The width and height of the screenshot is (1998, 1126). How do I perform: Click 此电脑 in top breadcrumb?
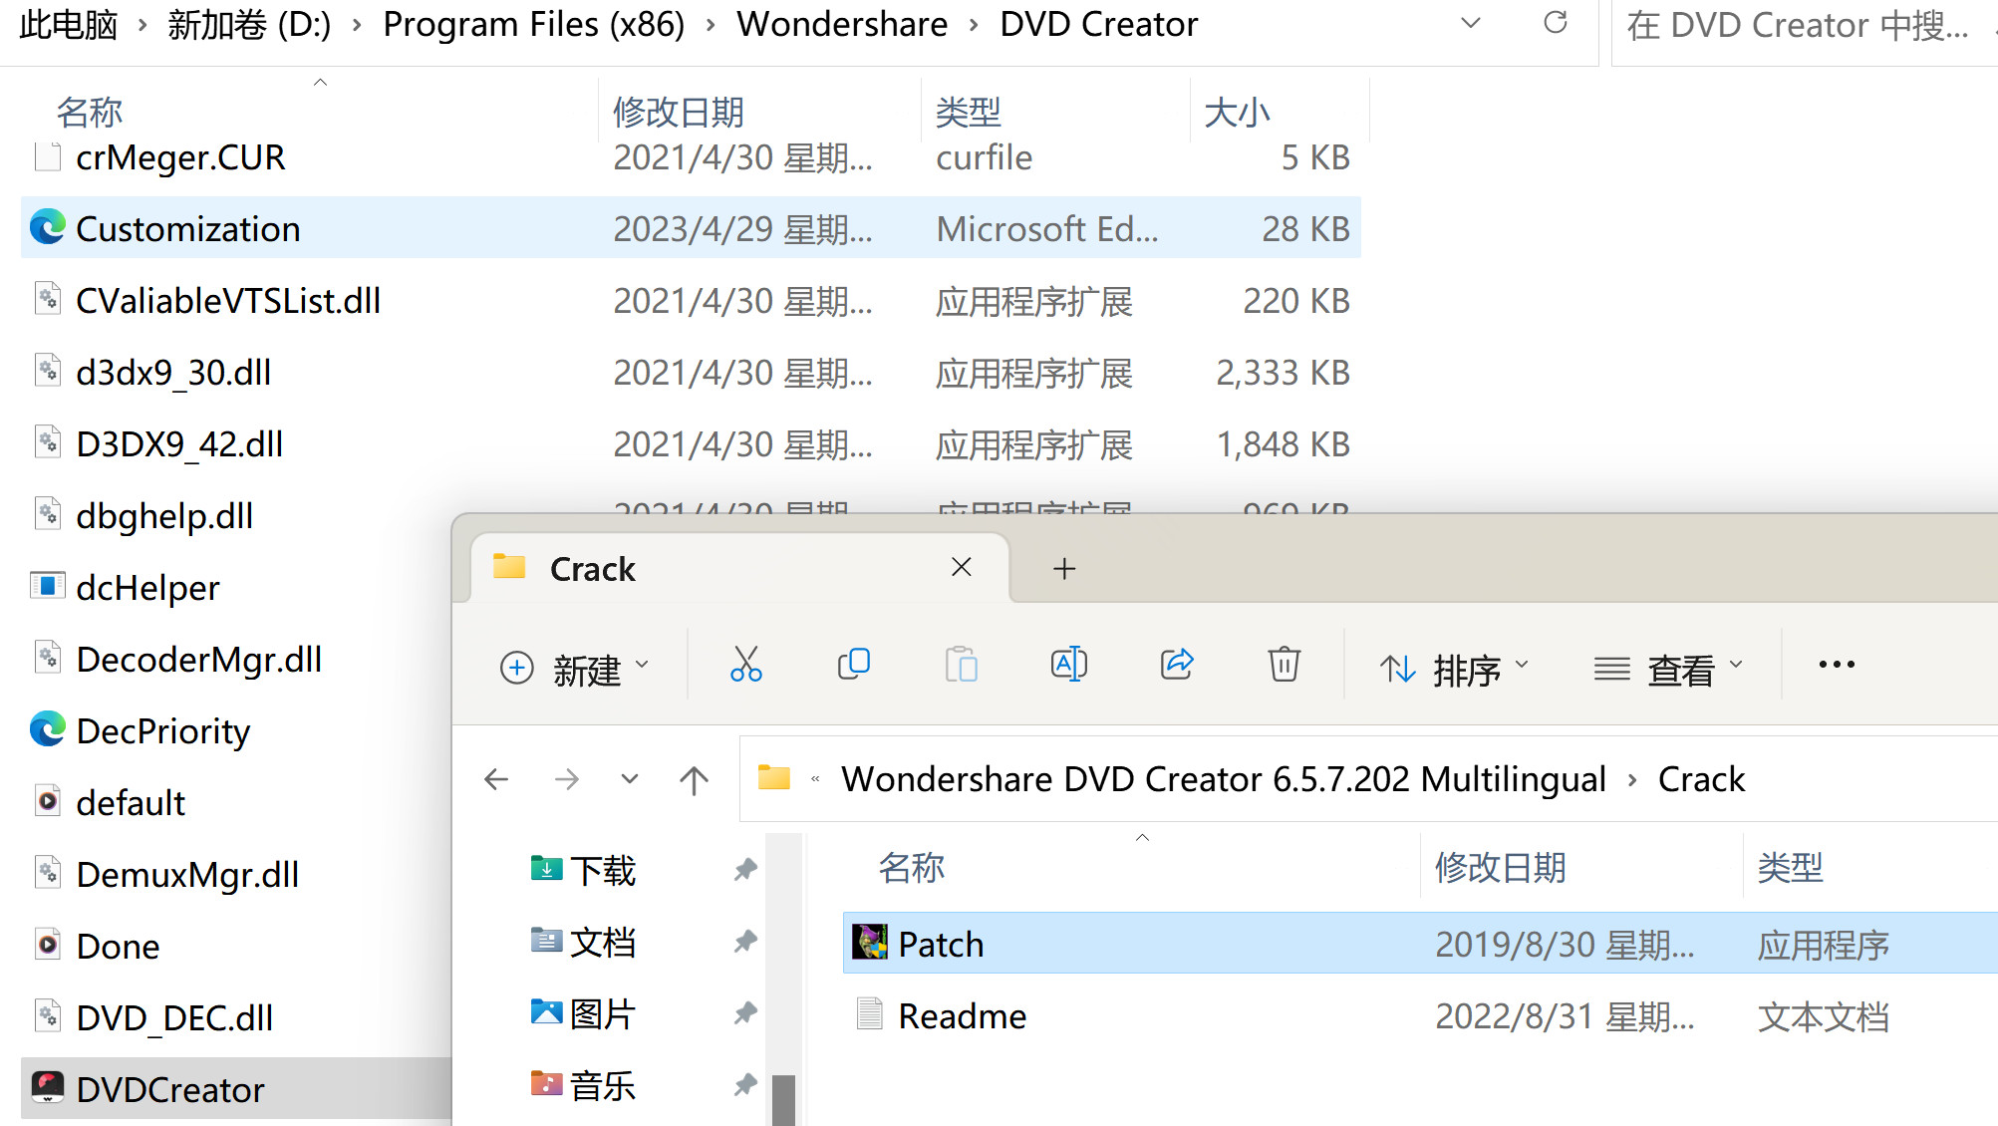click(69, 25)
